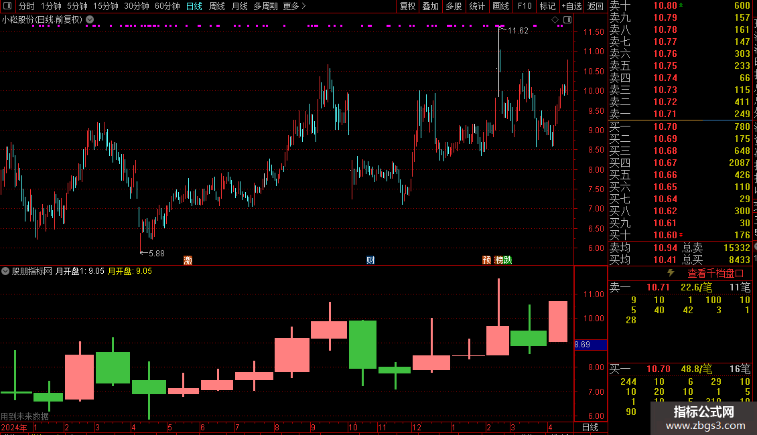Screen dimensions: 757x435
Task: Toggle the side panel icon left of 分时
Action: (7, 6)
